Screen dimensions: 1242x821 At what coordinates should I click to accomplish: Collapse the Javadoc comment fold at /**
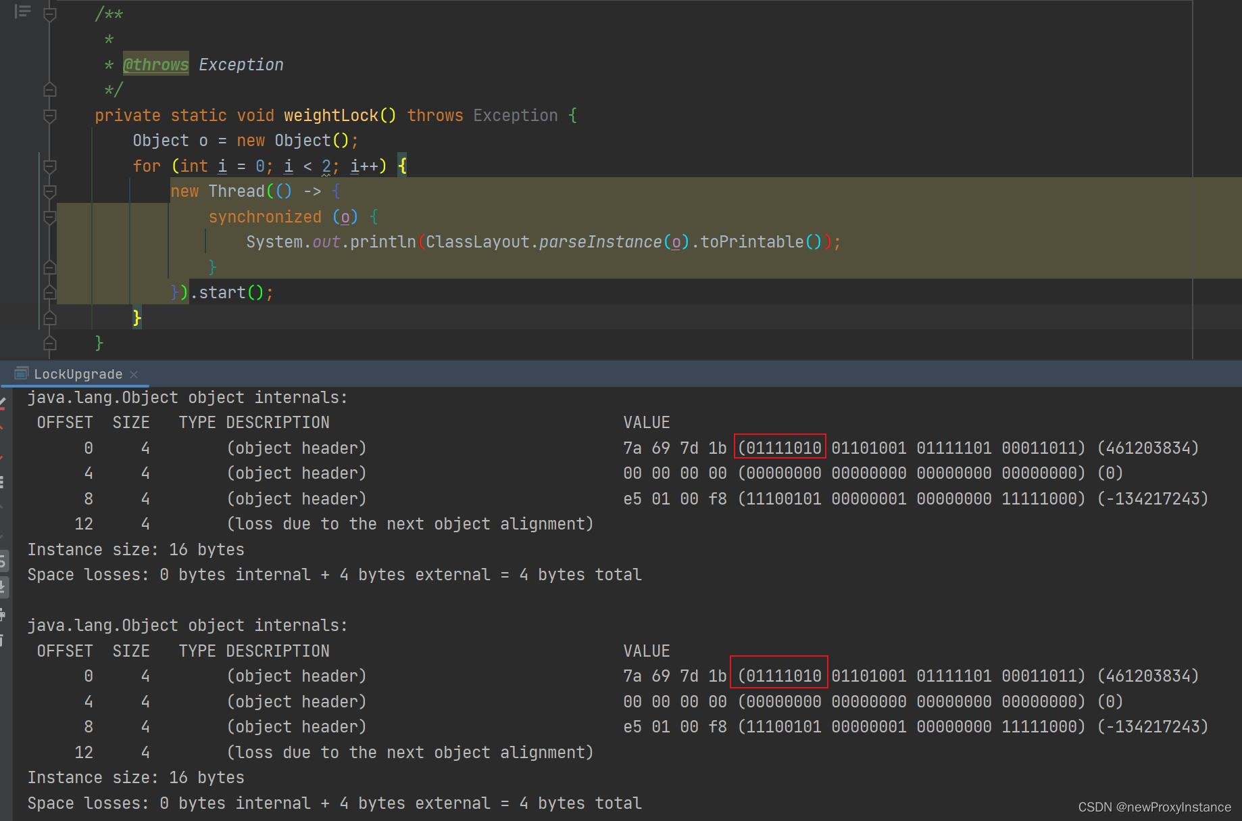tap(49, 14)
